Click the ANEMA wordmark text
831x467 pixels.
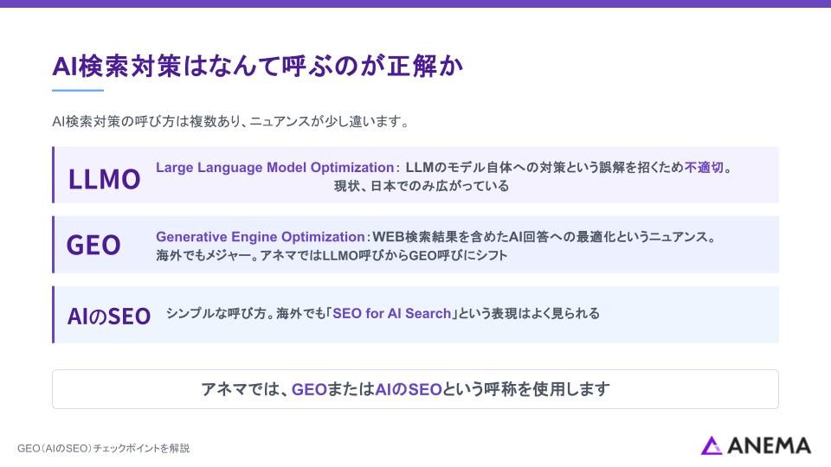click(769, 445)
